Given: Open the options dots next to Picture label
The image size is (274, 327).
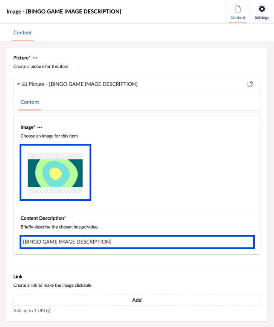Looking at the screenshot, I should 35,58.
